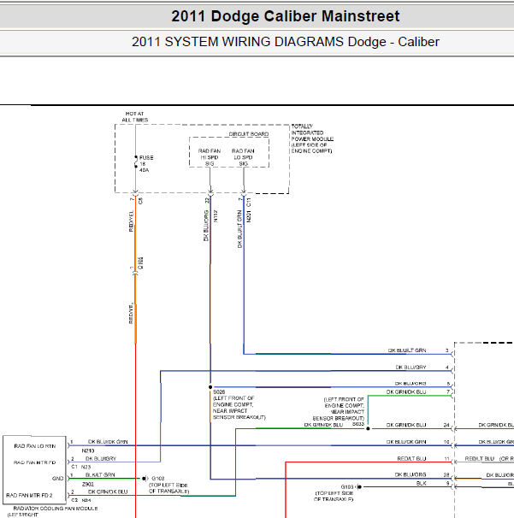Click the S026 splice dot
The image size is (514, 518).
210,387
